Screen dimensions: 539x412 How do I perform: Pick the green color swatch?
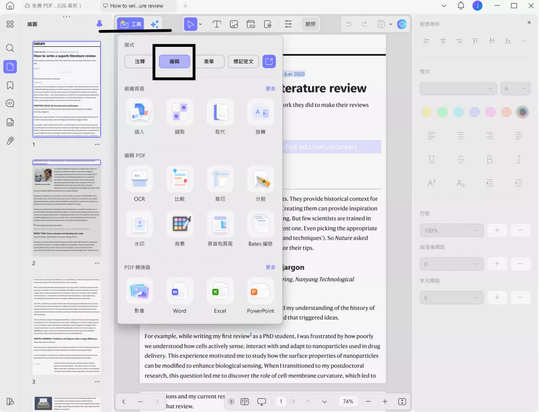(442, 112)
